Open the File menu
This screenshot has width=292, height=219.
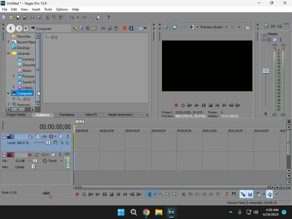click(x=5, y=9)
